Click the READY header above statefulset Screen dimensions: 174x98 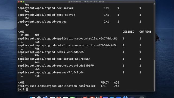click(x=105, y=82)
